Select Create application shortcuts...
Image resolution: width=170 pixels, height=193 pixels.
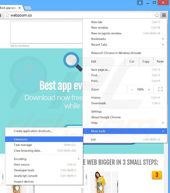click(x=44, y=131)
